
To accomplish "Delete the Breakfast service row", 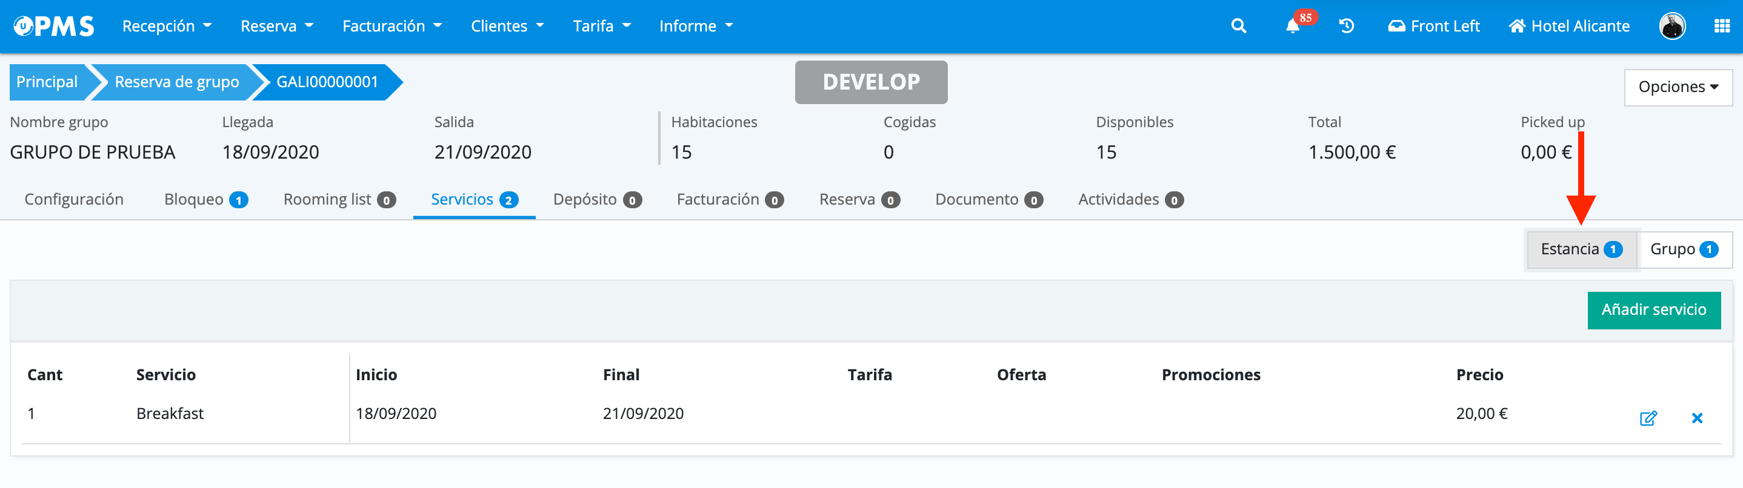I will 1696,418.
